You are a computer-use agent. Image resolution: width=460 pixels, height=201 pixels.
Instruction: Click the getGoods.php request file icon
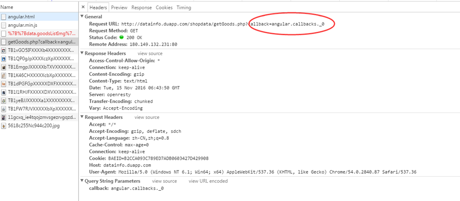[4, 42]
